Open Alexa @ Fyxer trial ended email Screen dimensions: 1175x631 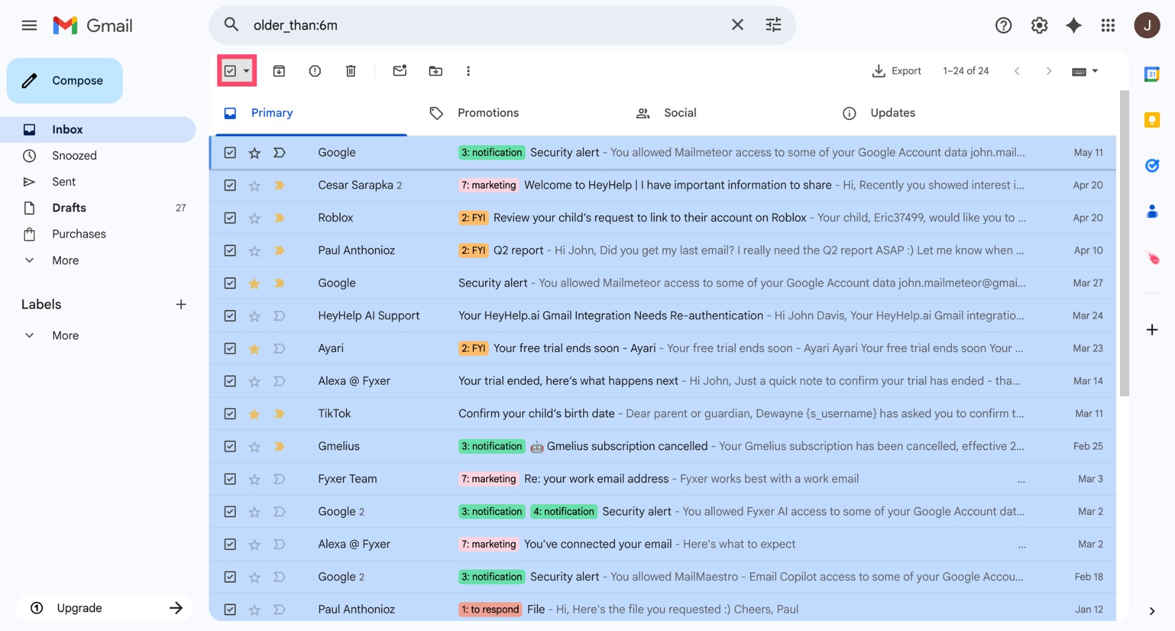tap(663, 381)
